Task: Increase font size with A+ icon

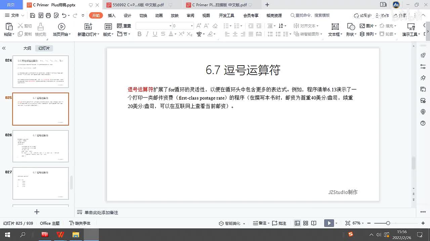Action: (199, 26)
